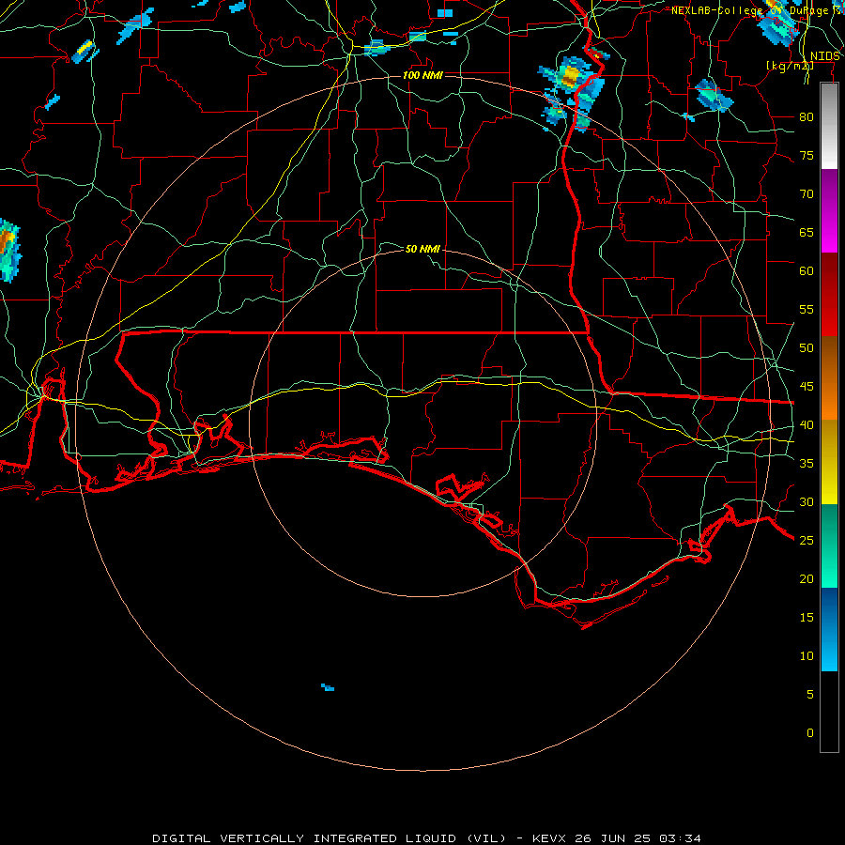The width and height of the screenshot is (845, 845).
Task: Click the "80" scale value
Action: point(807,117)
